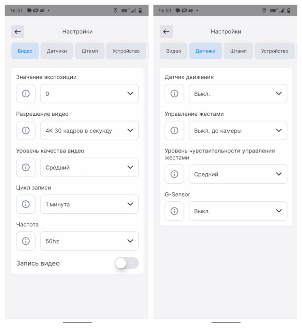The height and width of the screenshot is (330, 302).
Task: Enable the Запись видео switch
Action: click(x=127, y=263)
